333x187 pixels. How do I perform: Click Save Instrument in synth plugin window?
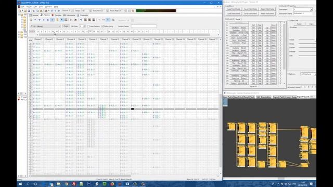click(x=250, y=14)
